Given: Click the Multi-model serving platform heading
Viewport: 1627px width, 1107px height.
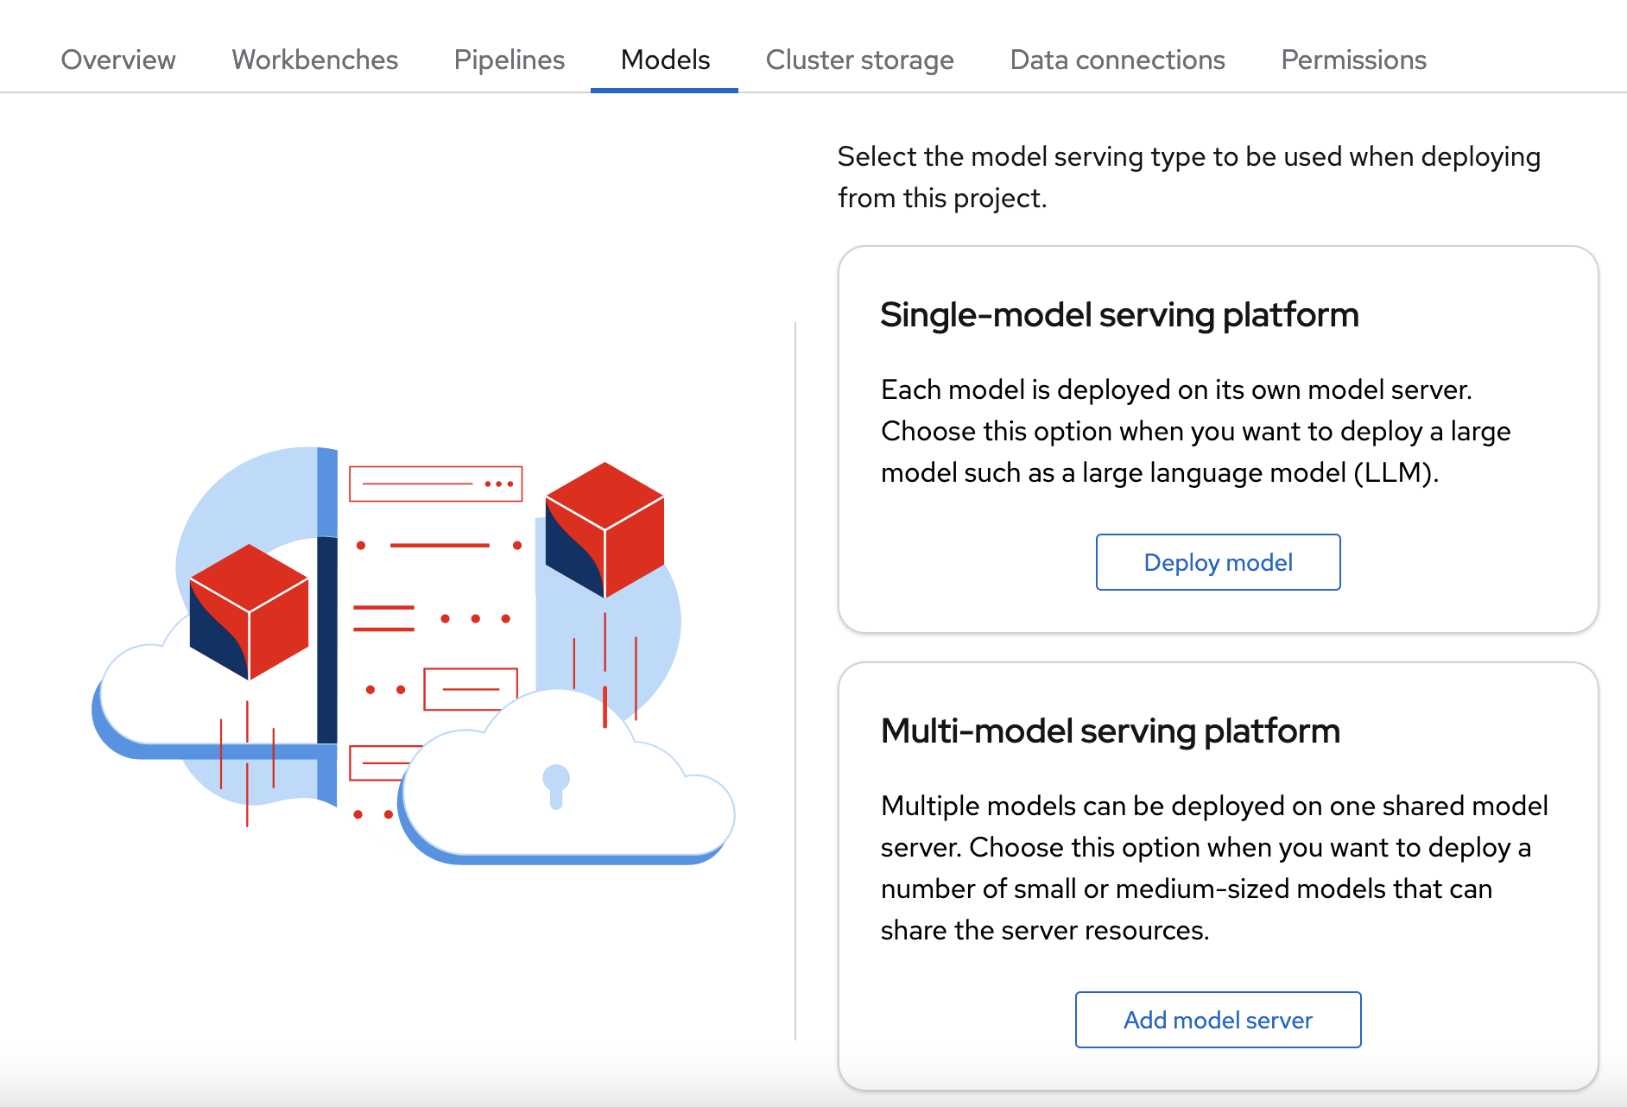Looking at the screenshot, I should pyautogui.click(x=1110, y=730).
